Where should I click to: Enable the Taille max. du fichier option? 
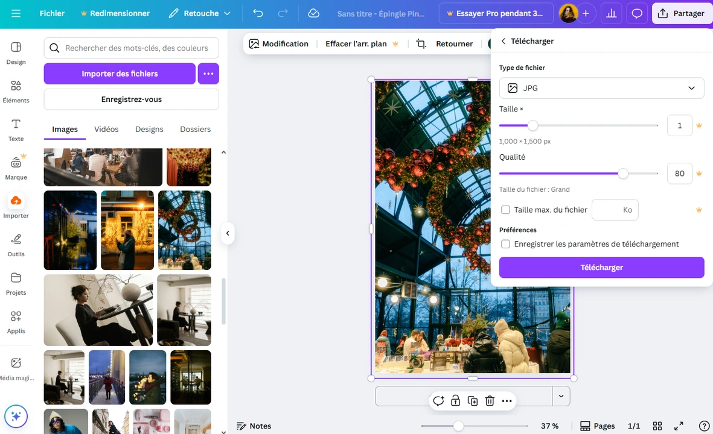click(x=505, y=210)
